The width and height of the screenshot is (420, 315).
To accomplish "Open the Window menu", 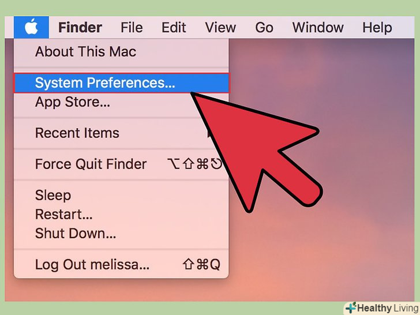I will (318, 28).
